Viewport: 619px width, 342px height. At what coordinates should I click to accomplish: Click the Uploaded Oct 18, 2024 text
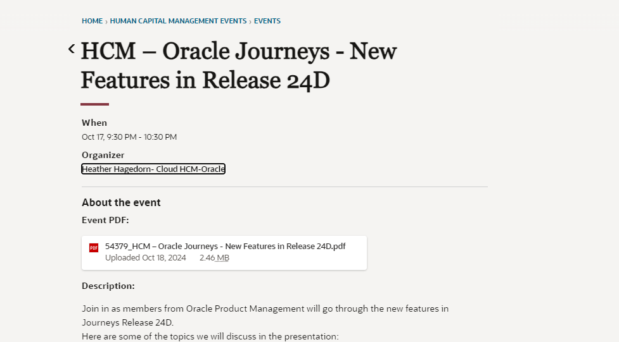tap(145, 258)
